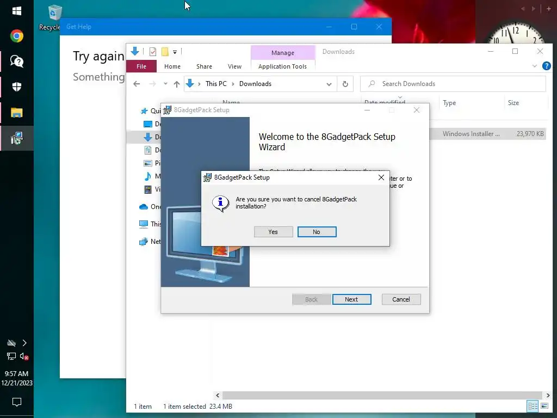The width and height of the screenshot is (557, 418).
Task: Close the cancel confirmation dialog
Action: pos(381,177)
